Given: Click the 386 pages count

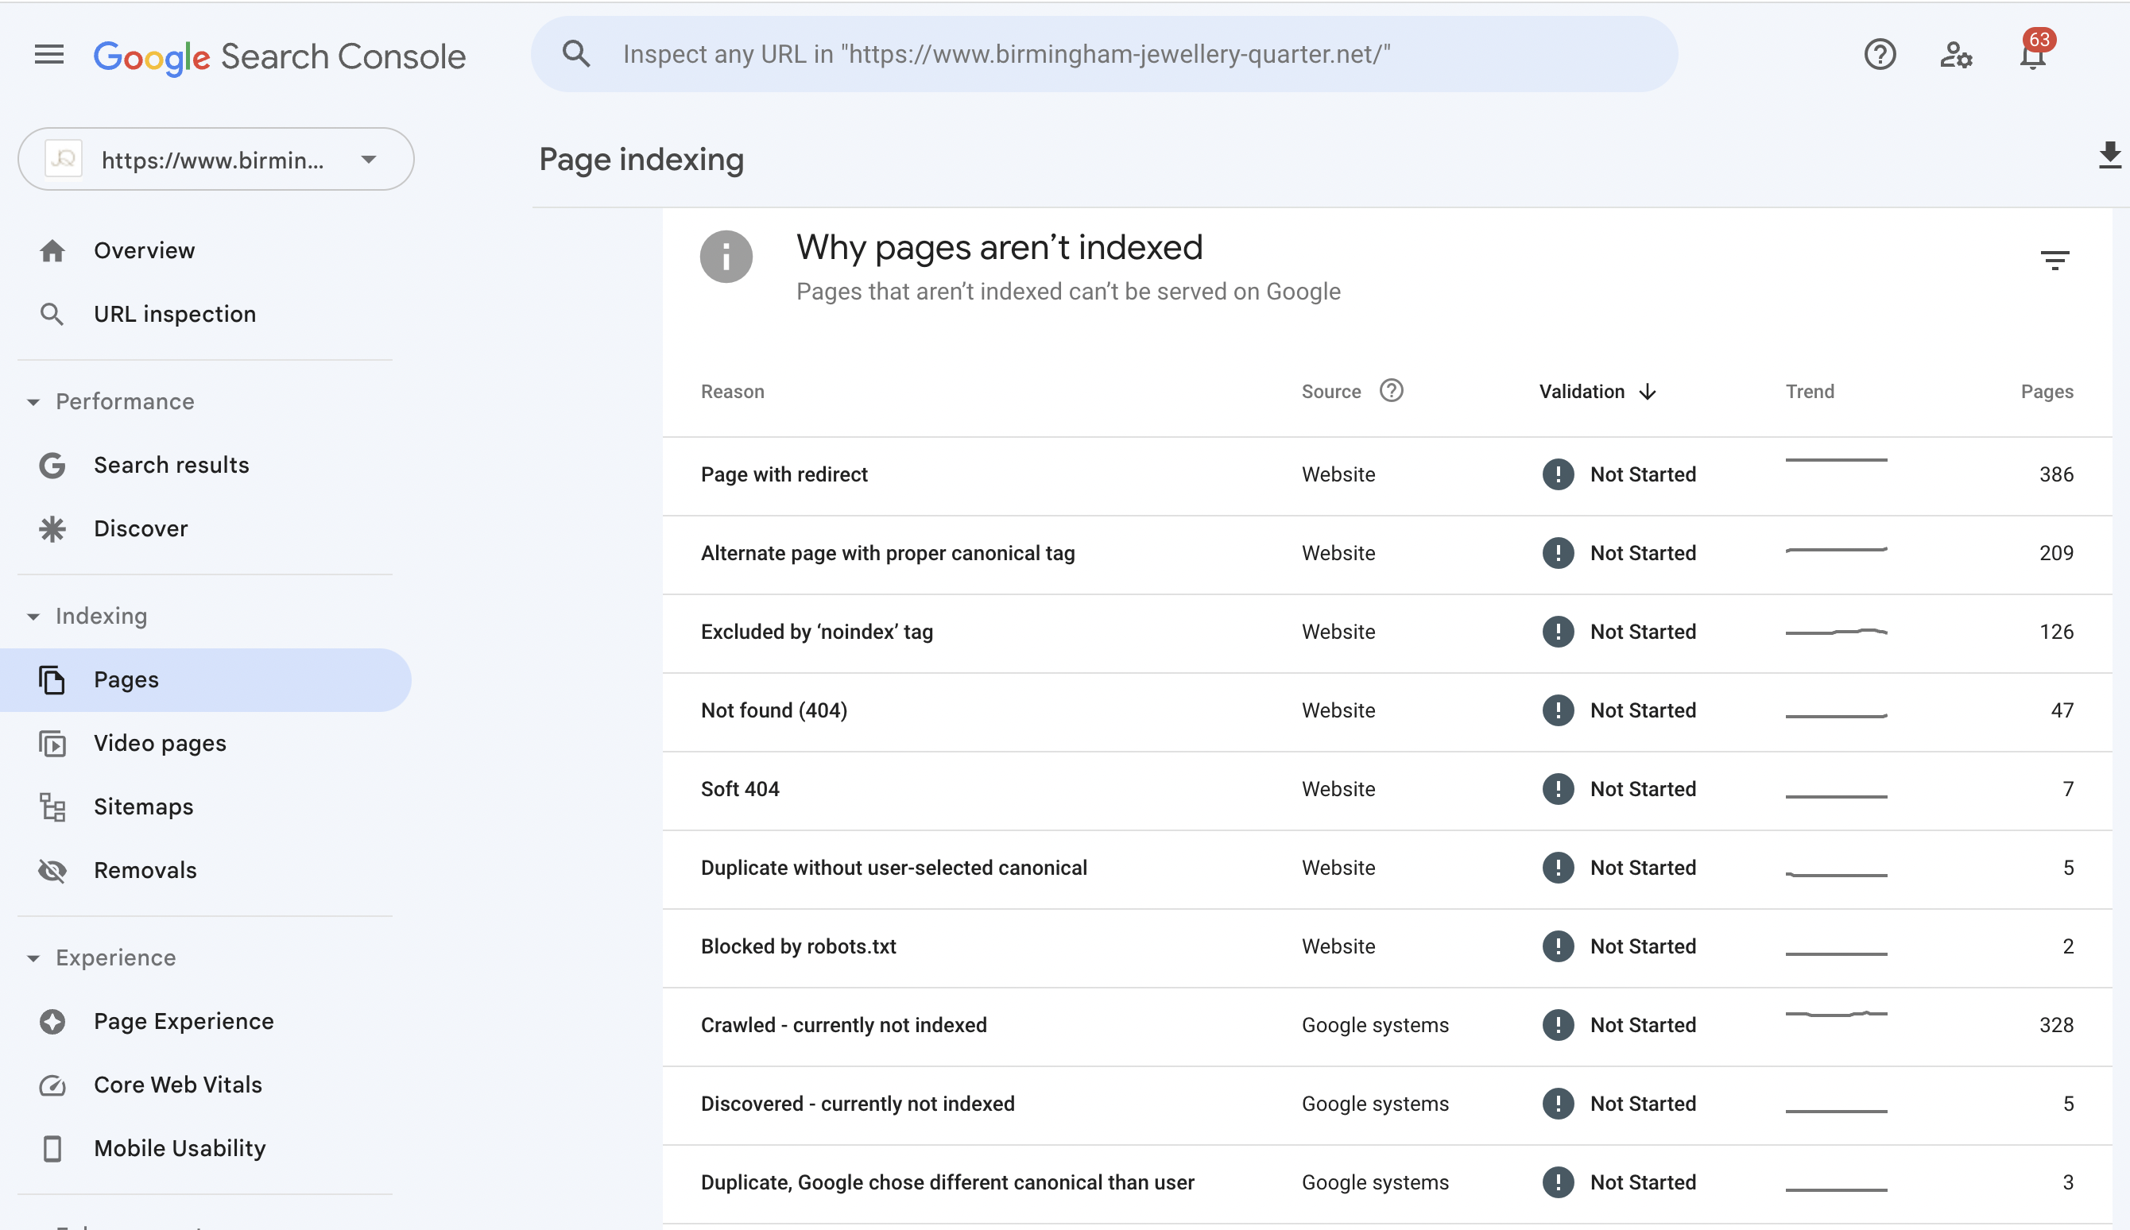Looking at the screenshot, I should click(2057, 475).
